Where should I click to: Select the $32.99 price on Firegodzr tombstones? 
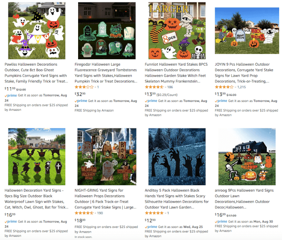point(80,94)
